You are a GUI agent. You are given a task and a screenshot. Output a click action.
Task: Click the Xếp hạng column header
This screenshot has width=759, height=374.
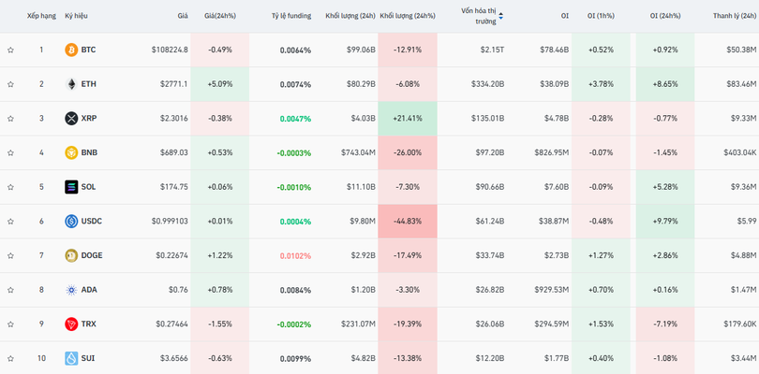pyautogui.click(x=41, y=16)
